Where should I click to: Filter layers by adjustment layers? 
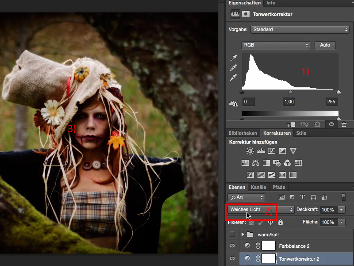[292, 197]
